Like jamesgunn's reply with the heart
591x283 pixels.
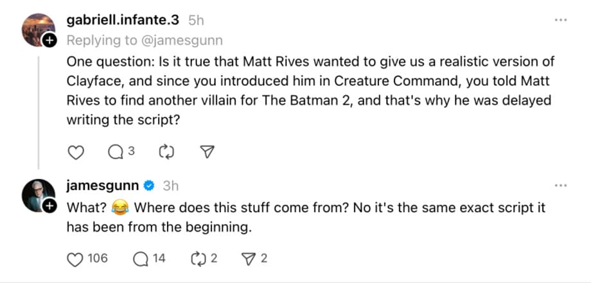click(76, 259)
